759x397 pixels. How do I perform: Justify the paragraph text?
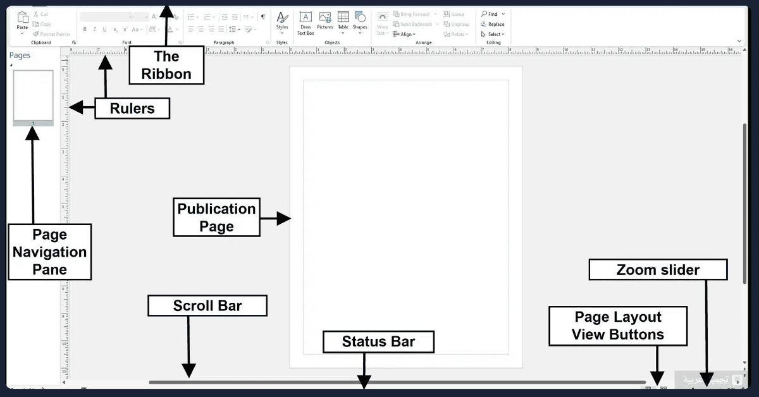click(x=221, y=29)
